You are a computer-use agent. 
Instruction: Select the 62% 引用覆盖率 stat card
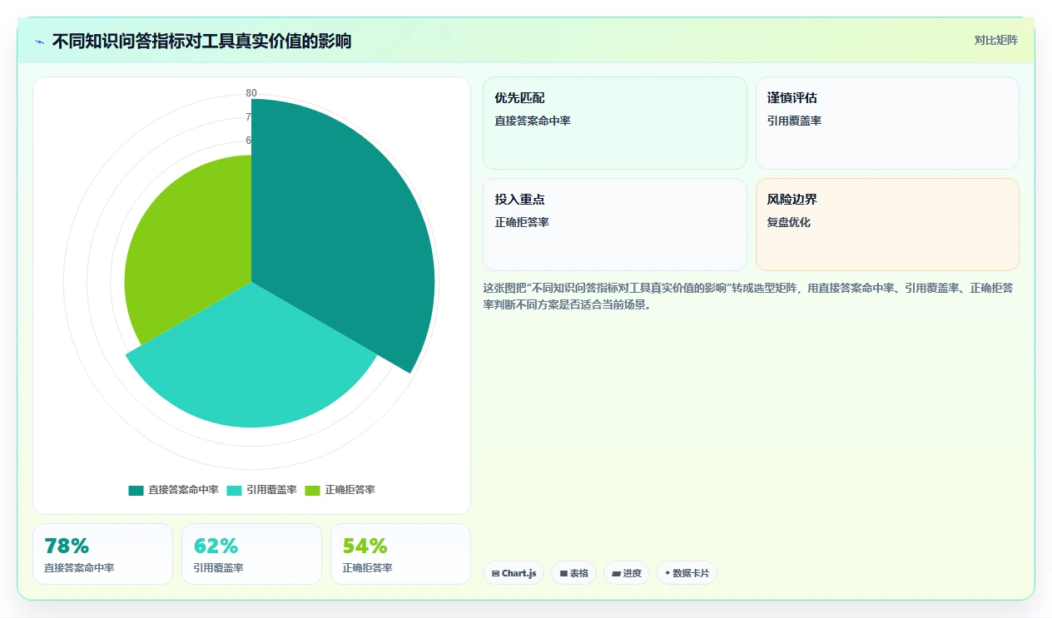tap(251, 554)
